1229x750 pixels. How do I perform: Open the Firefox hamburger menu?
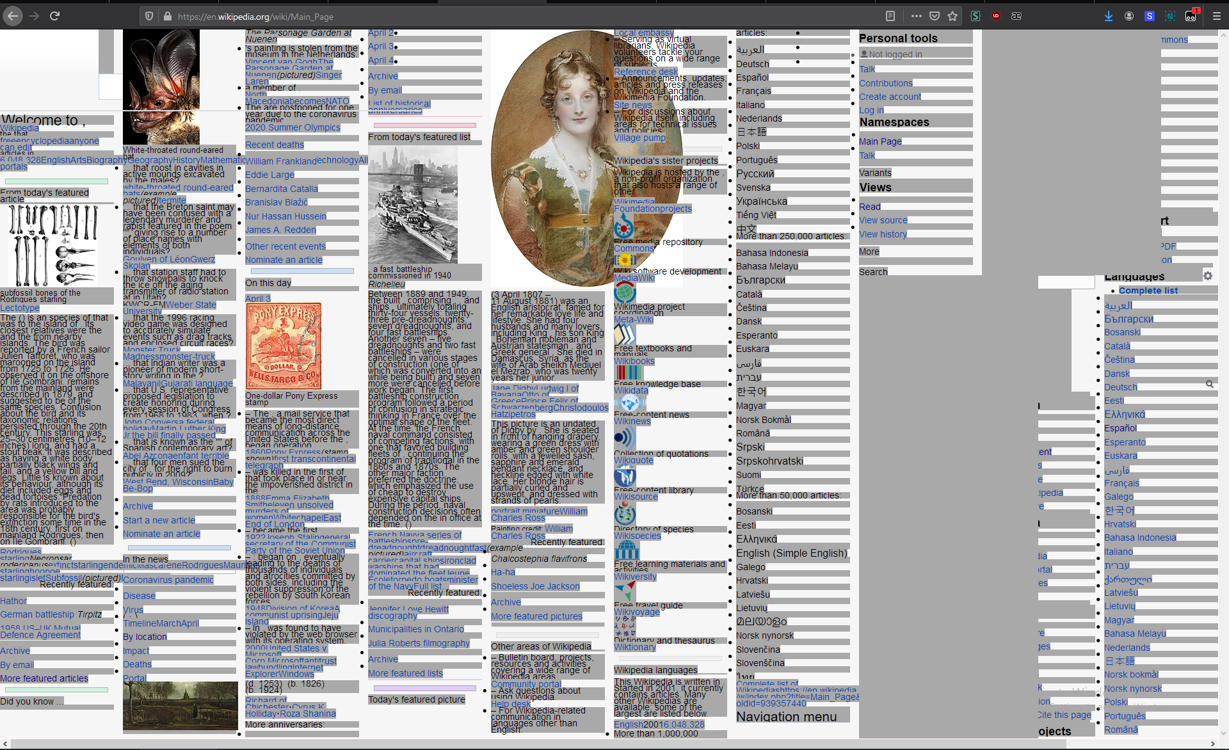click(1217, 16)
